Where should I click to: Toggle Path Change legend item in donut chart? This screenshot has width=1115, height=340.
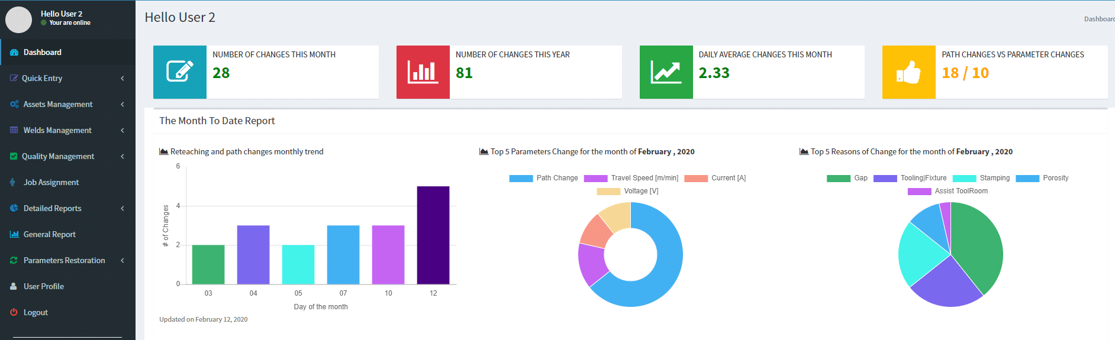point(543,178)
